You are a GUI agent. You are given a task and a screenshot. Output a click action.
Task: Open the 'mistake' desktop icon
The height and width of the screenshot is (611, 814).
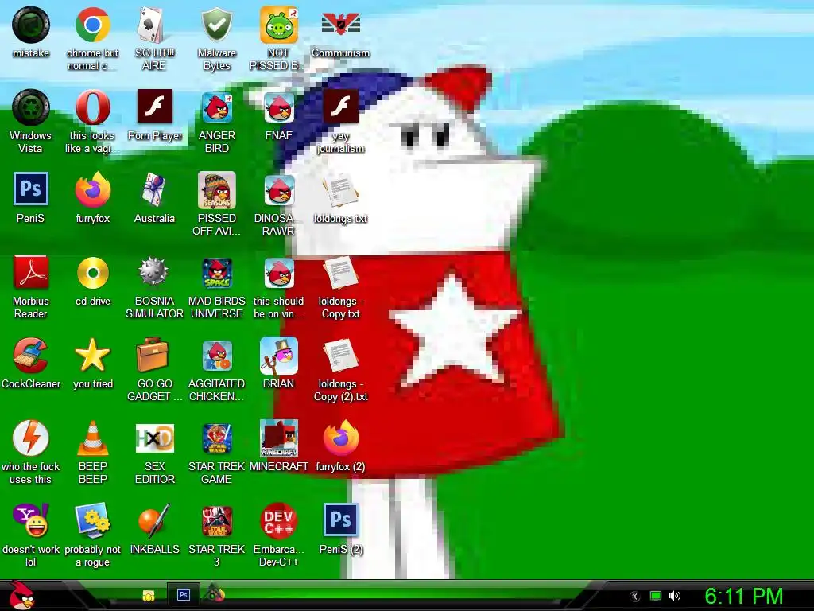pyautogui.click(x=31, y=25)
